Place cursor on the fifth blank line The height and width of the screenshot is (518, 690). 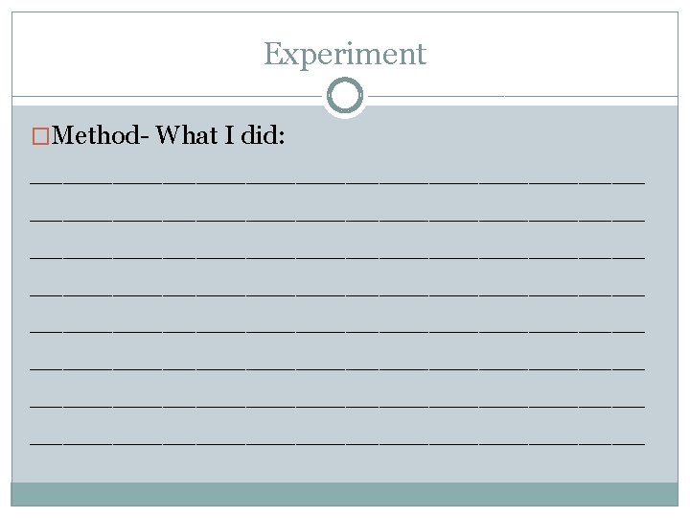tap(337, 330)
